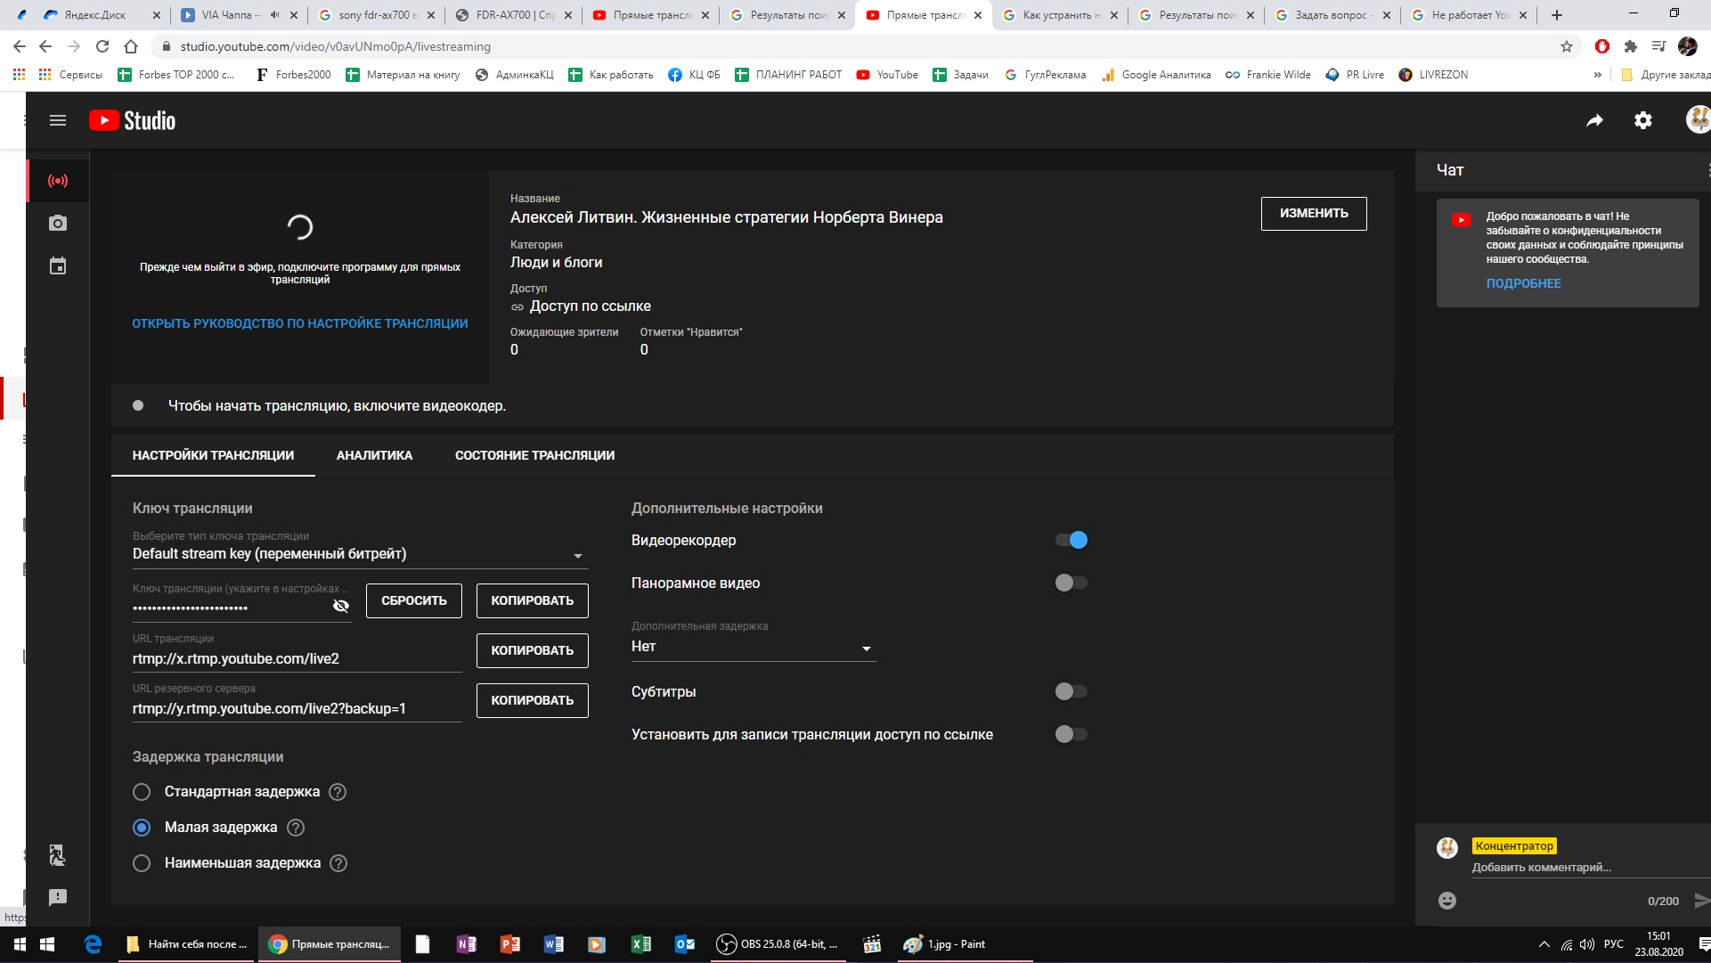Click the feedback icon at sidebar bottom
This screenshot has width=1711, height=963.
click(58, 897)
